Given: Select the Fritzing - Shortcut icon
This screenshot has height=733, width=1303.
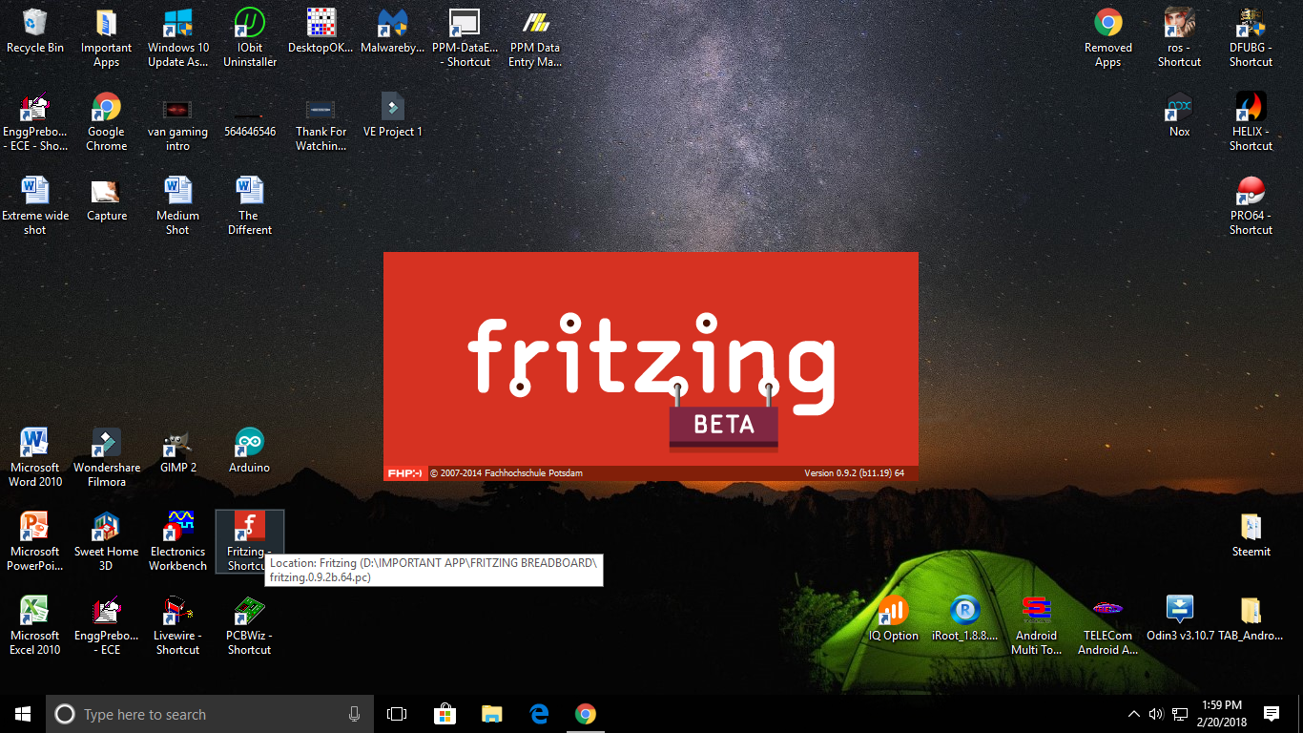Looking at the screenshot, I should coord(250,542).
